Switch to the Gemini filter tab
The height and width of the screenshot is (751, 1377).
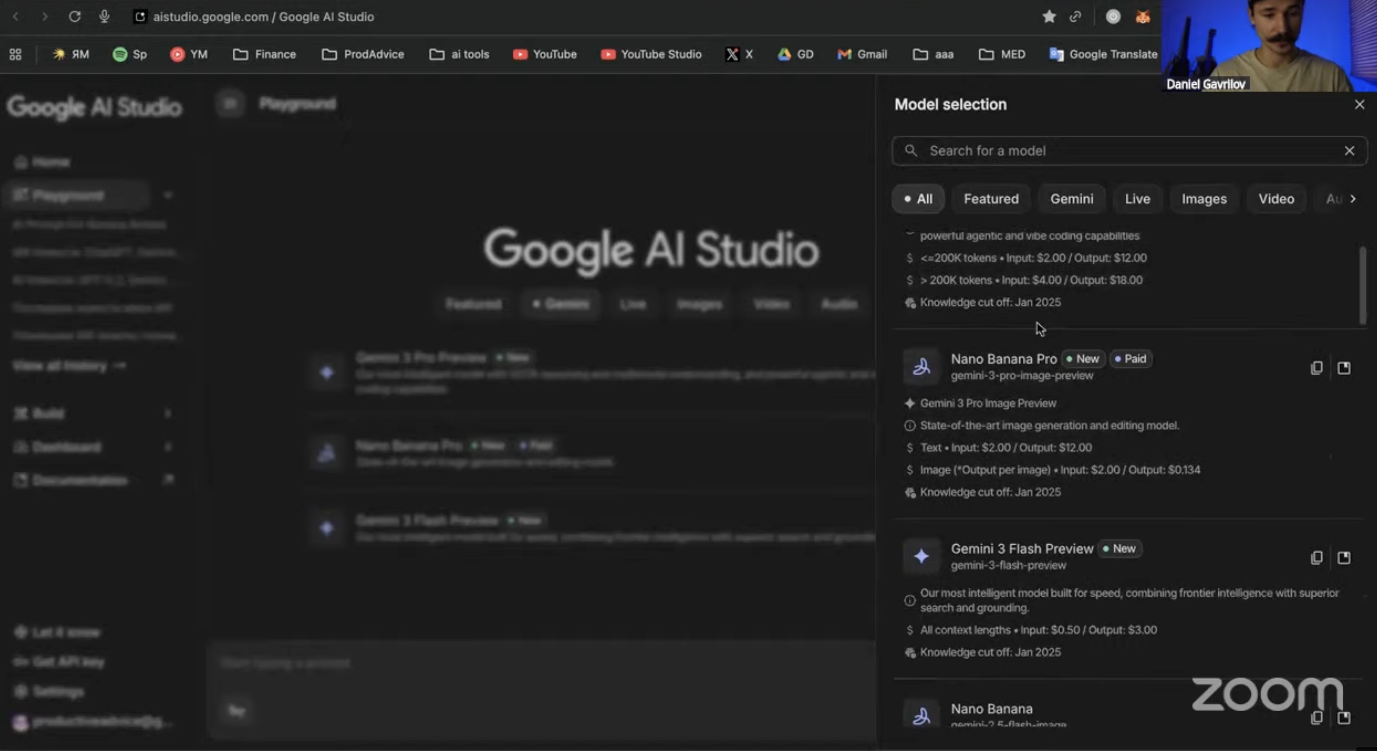(x=1071, y=199)
